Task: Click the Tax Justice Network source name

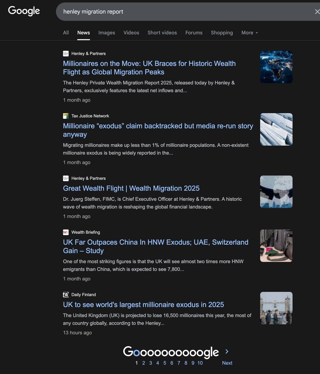Action: pos(90,116)
